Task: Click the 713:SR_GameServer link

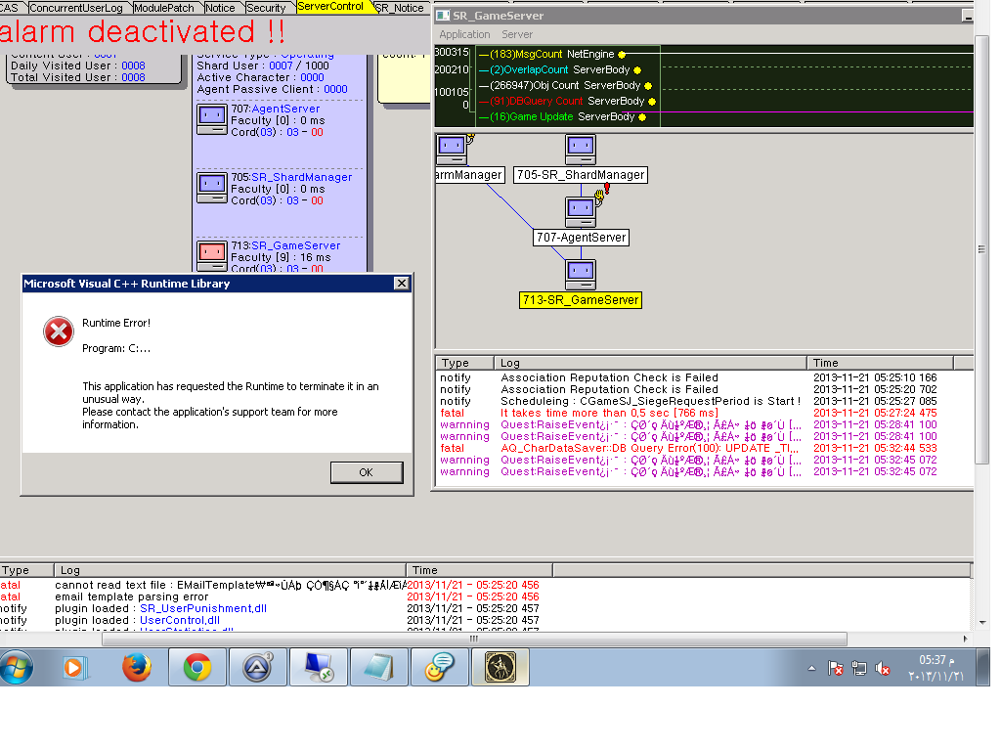Action: [x=285, y=245]
